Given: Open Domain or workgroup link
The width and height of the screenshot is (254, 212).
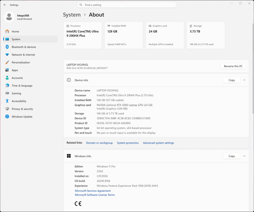Looking at the screenshot, I should 100,143.
